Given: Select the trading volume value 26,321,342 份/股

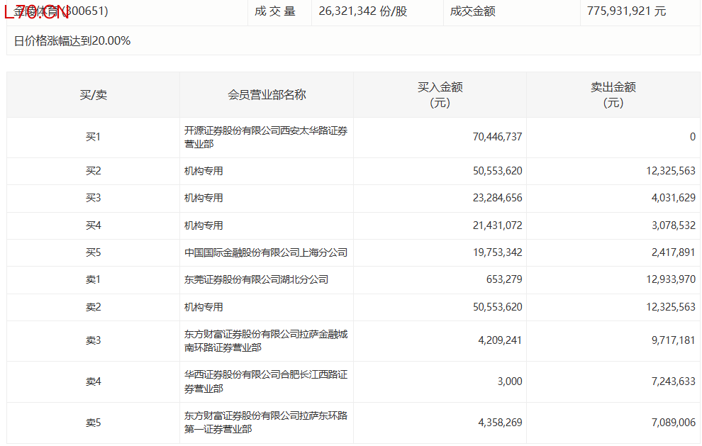Looking at the screenshot, I should click(x=363, y=11).
